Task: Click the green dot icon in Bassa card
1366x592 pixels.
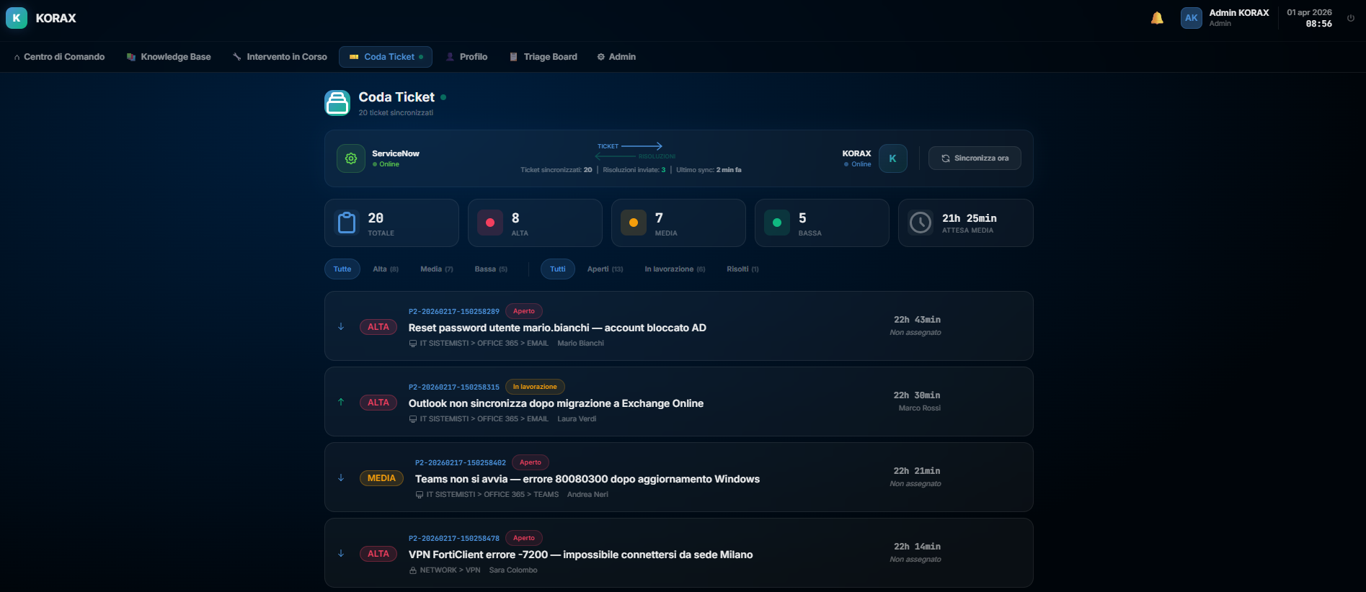Action: tap(777, 223)
